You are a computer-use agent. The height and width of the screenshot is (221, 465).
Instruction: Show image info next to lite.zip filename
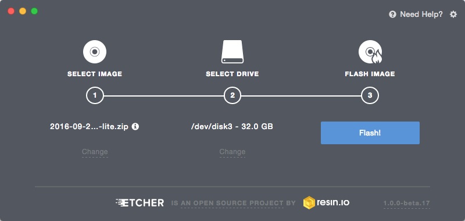135,126
